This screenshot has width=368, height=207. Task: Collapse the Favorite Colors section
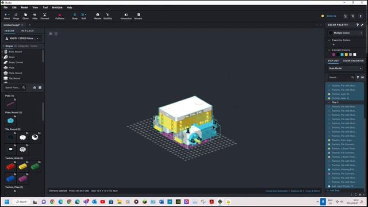pos(329,40)
